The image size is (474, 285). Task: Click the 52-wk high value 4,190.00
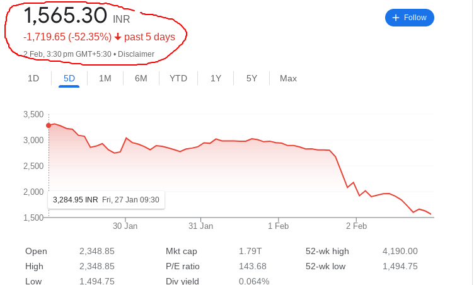coord(400,251)
